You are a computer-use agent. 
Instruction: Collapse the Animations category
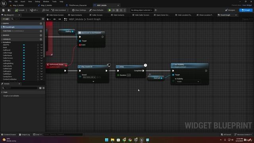click(2, 43)
